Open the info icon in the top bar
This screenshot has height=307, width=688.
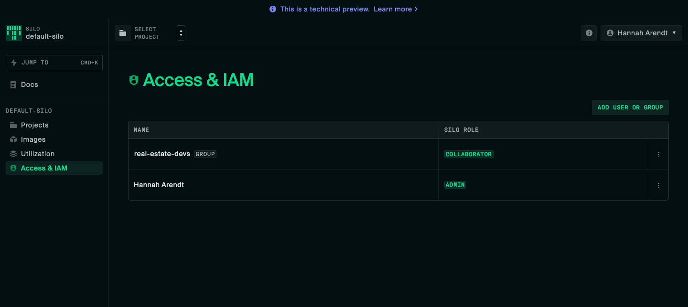[x=589, y=32]
